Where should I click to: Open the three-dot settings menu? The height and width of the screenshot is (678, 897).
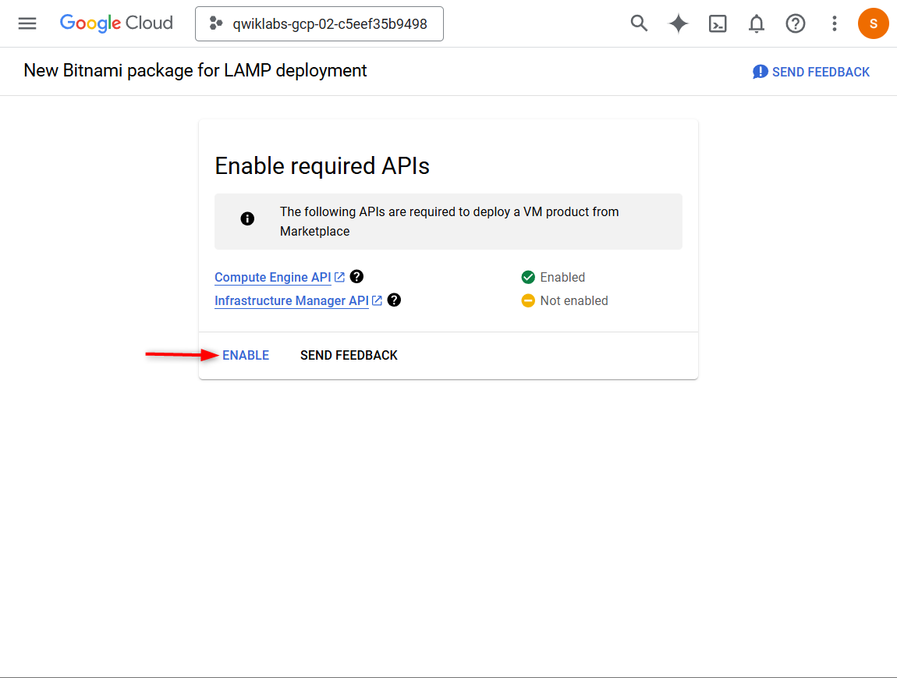(834, 23)
